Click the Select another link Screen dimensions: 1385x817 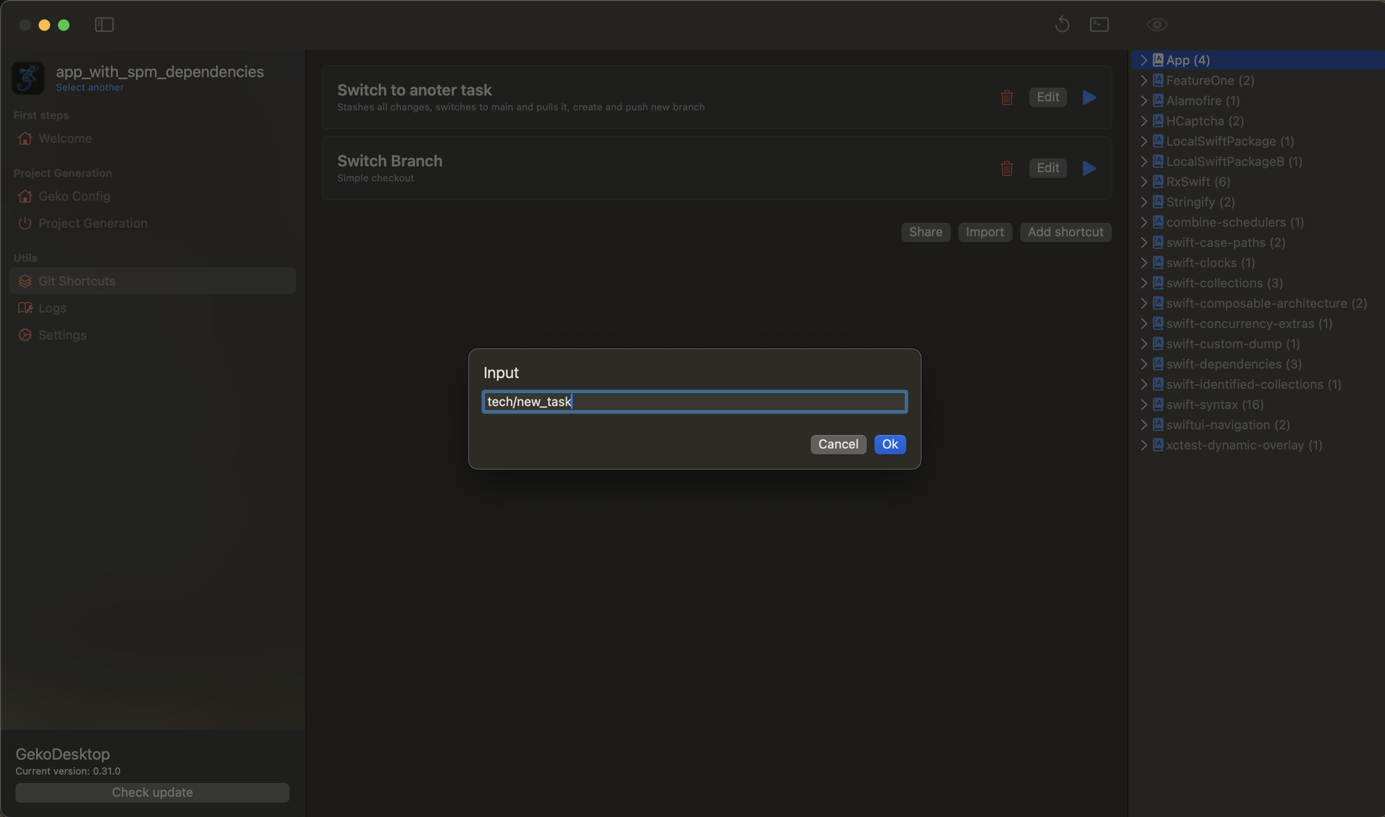click(90, 87)
